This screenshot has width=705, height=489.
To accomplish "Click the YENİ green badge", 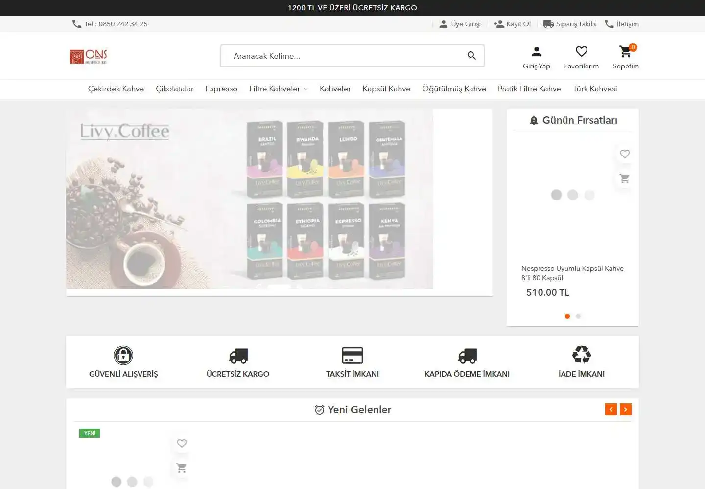I will [x=90, y=433].
